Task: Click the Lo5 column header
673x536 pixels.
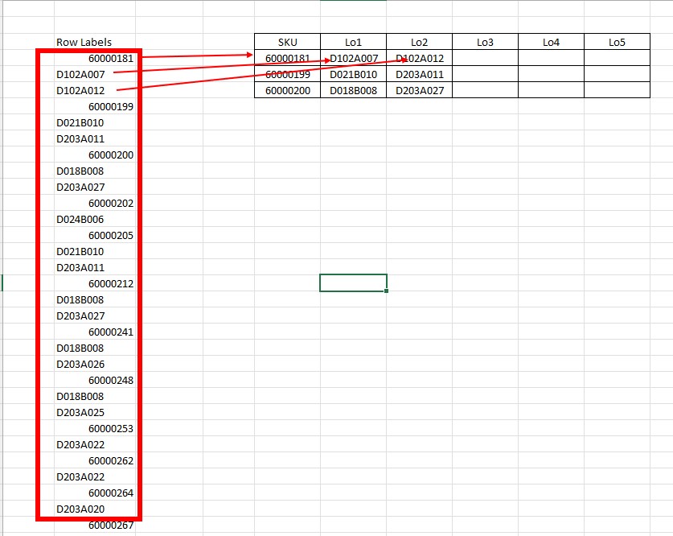Action: click(x=617, y=42)
